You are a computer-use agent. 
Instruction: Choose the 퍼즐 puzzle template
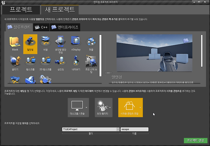tap(91, 44)
